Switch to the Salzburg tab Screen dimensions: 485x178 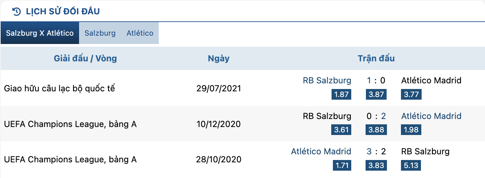(100, 33)
